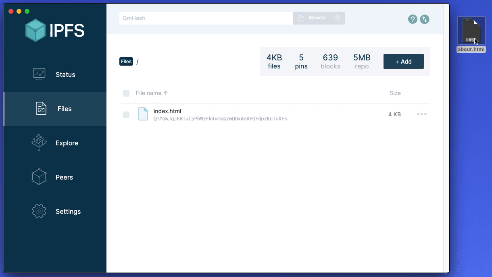
Task: Select the Files icon in sidebar
Action: (41, 109)
